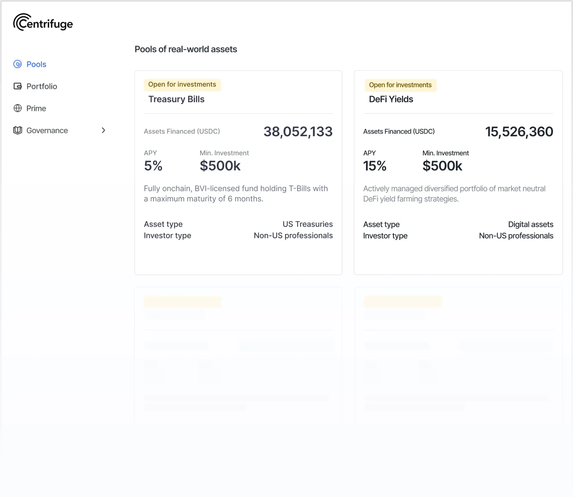The height and width of the screenshot is (497, 573).
Task: Click DeFi Yields 'Open for investments' badge
Action: pos(400,85)
